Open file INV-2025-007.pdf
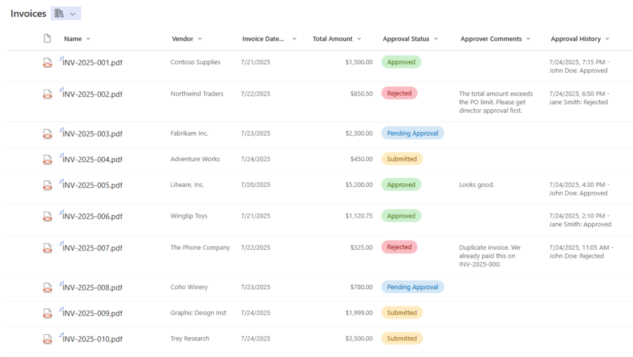 [x=93, y=248]
